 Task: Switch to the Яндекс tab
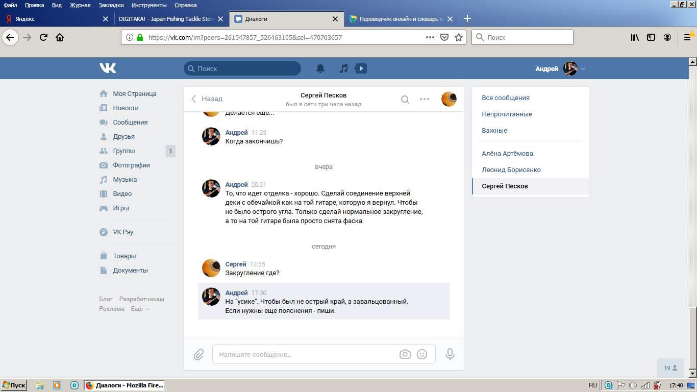pos(57,19)
